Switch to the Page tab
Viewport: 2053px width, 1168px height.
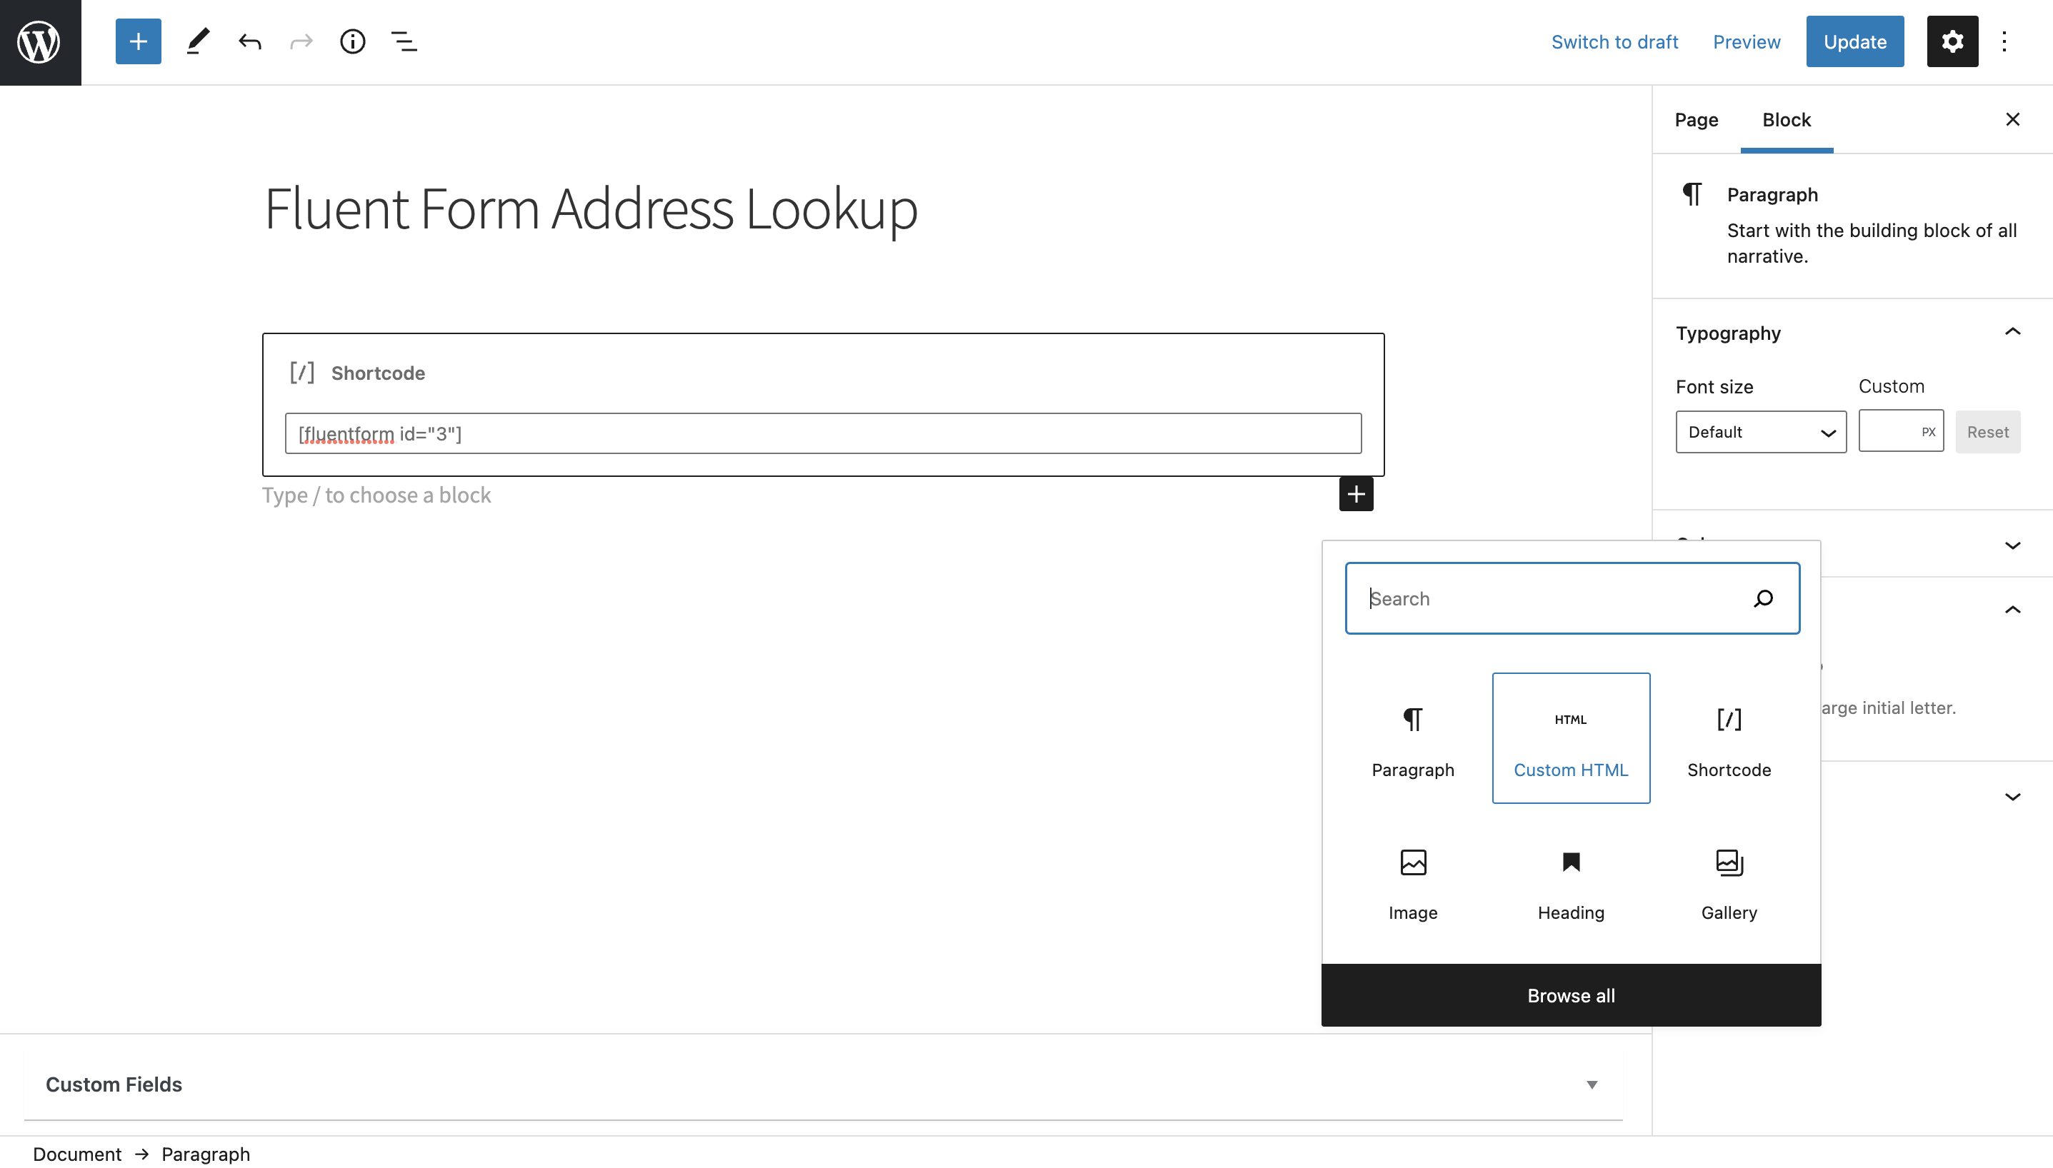(1696, 119)
